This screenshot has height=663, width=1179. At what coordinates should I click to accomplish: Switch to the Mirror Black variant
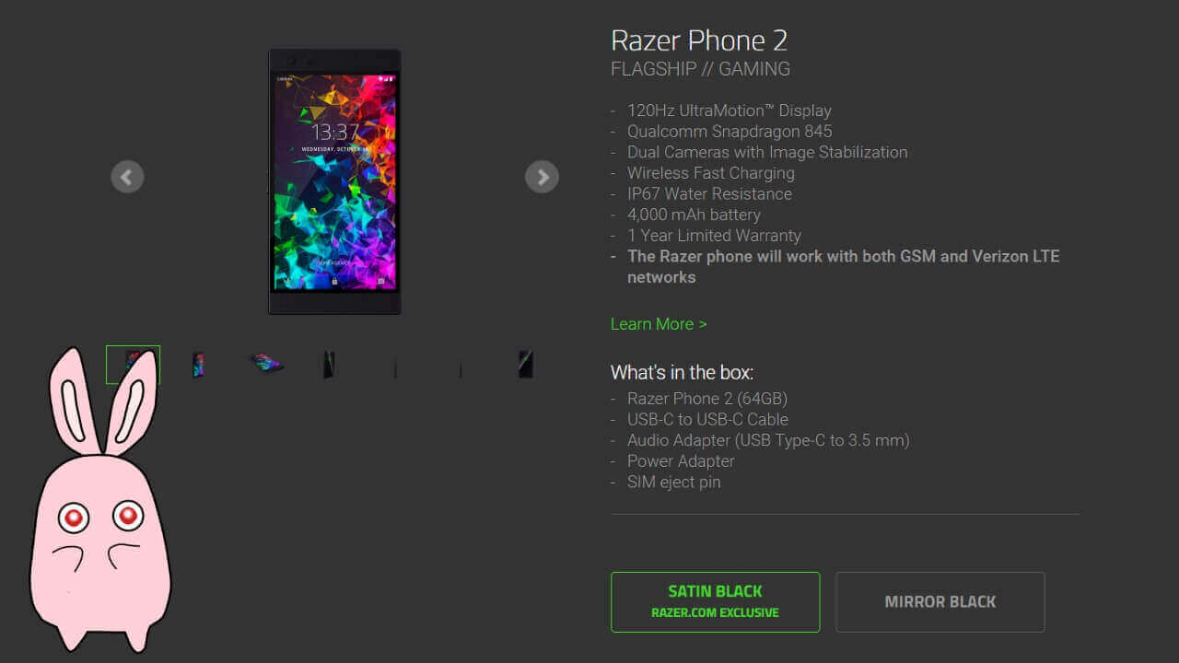[940, 602]
